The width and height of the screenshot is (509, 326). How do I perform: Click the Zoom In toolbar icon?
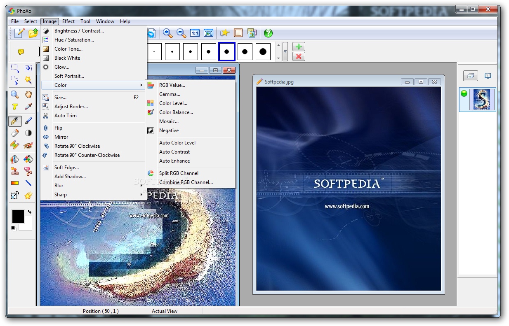[167, 33]
